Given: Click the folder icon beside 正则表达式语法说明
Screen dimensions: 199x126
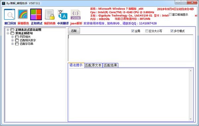Looking at the screenshot, I should tap(13, 30).
